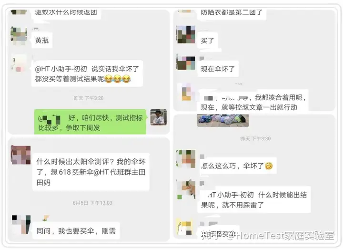Tap the sender's avatar on the green message

coord(158,117)
